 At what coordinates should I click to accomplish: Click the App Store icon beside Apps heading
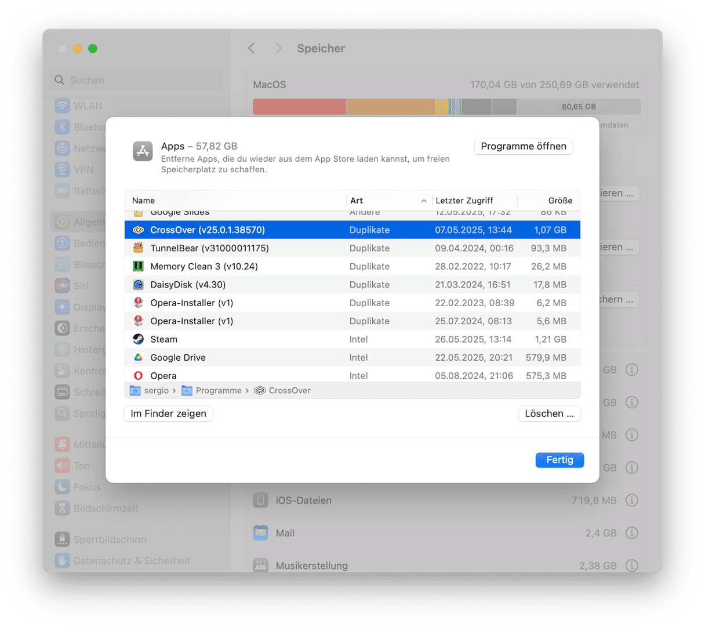(143, 151)
